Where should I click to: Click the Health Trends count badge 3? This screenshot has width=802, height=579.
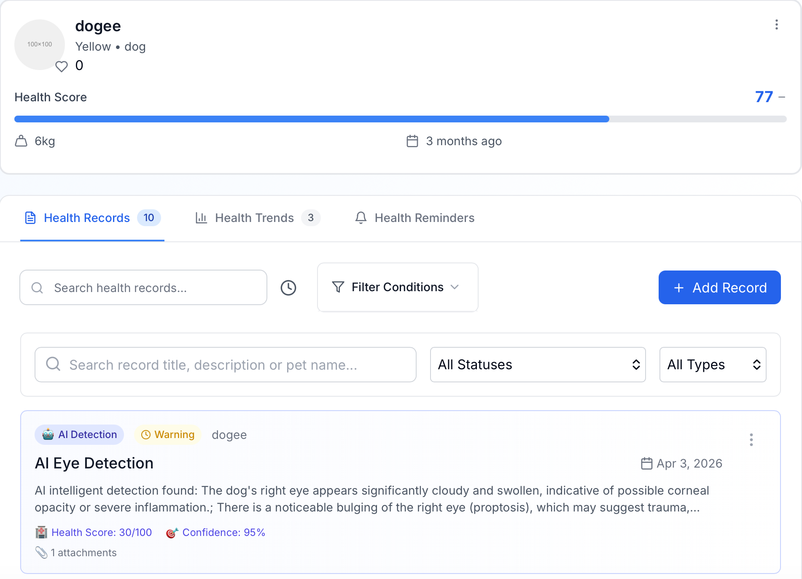click(311, 218)
